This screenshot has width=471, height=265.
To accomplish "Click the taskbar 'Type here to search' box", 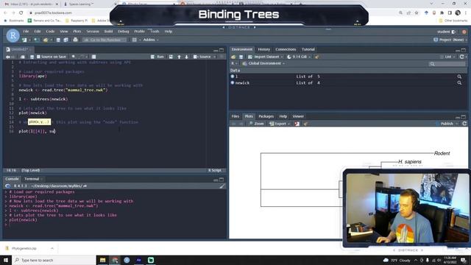I will coord(54,260).
